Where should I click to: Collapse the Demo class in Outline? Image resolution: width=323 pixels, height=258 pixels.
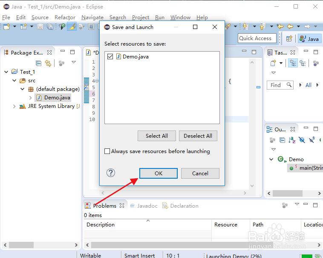(271, 159)
